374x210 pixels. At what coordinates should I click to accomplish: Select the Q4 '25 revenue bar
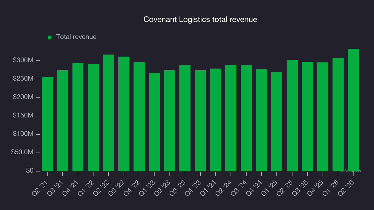[x=323, y=117]
